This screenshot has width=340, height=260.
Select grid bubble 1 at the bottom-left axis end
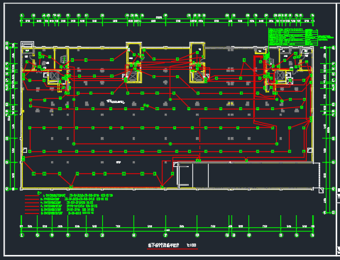[x=22, y=235]
